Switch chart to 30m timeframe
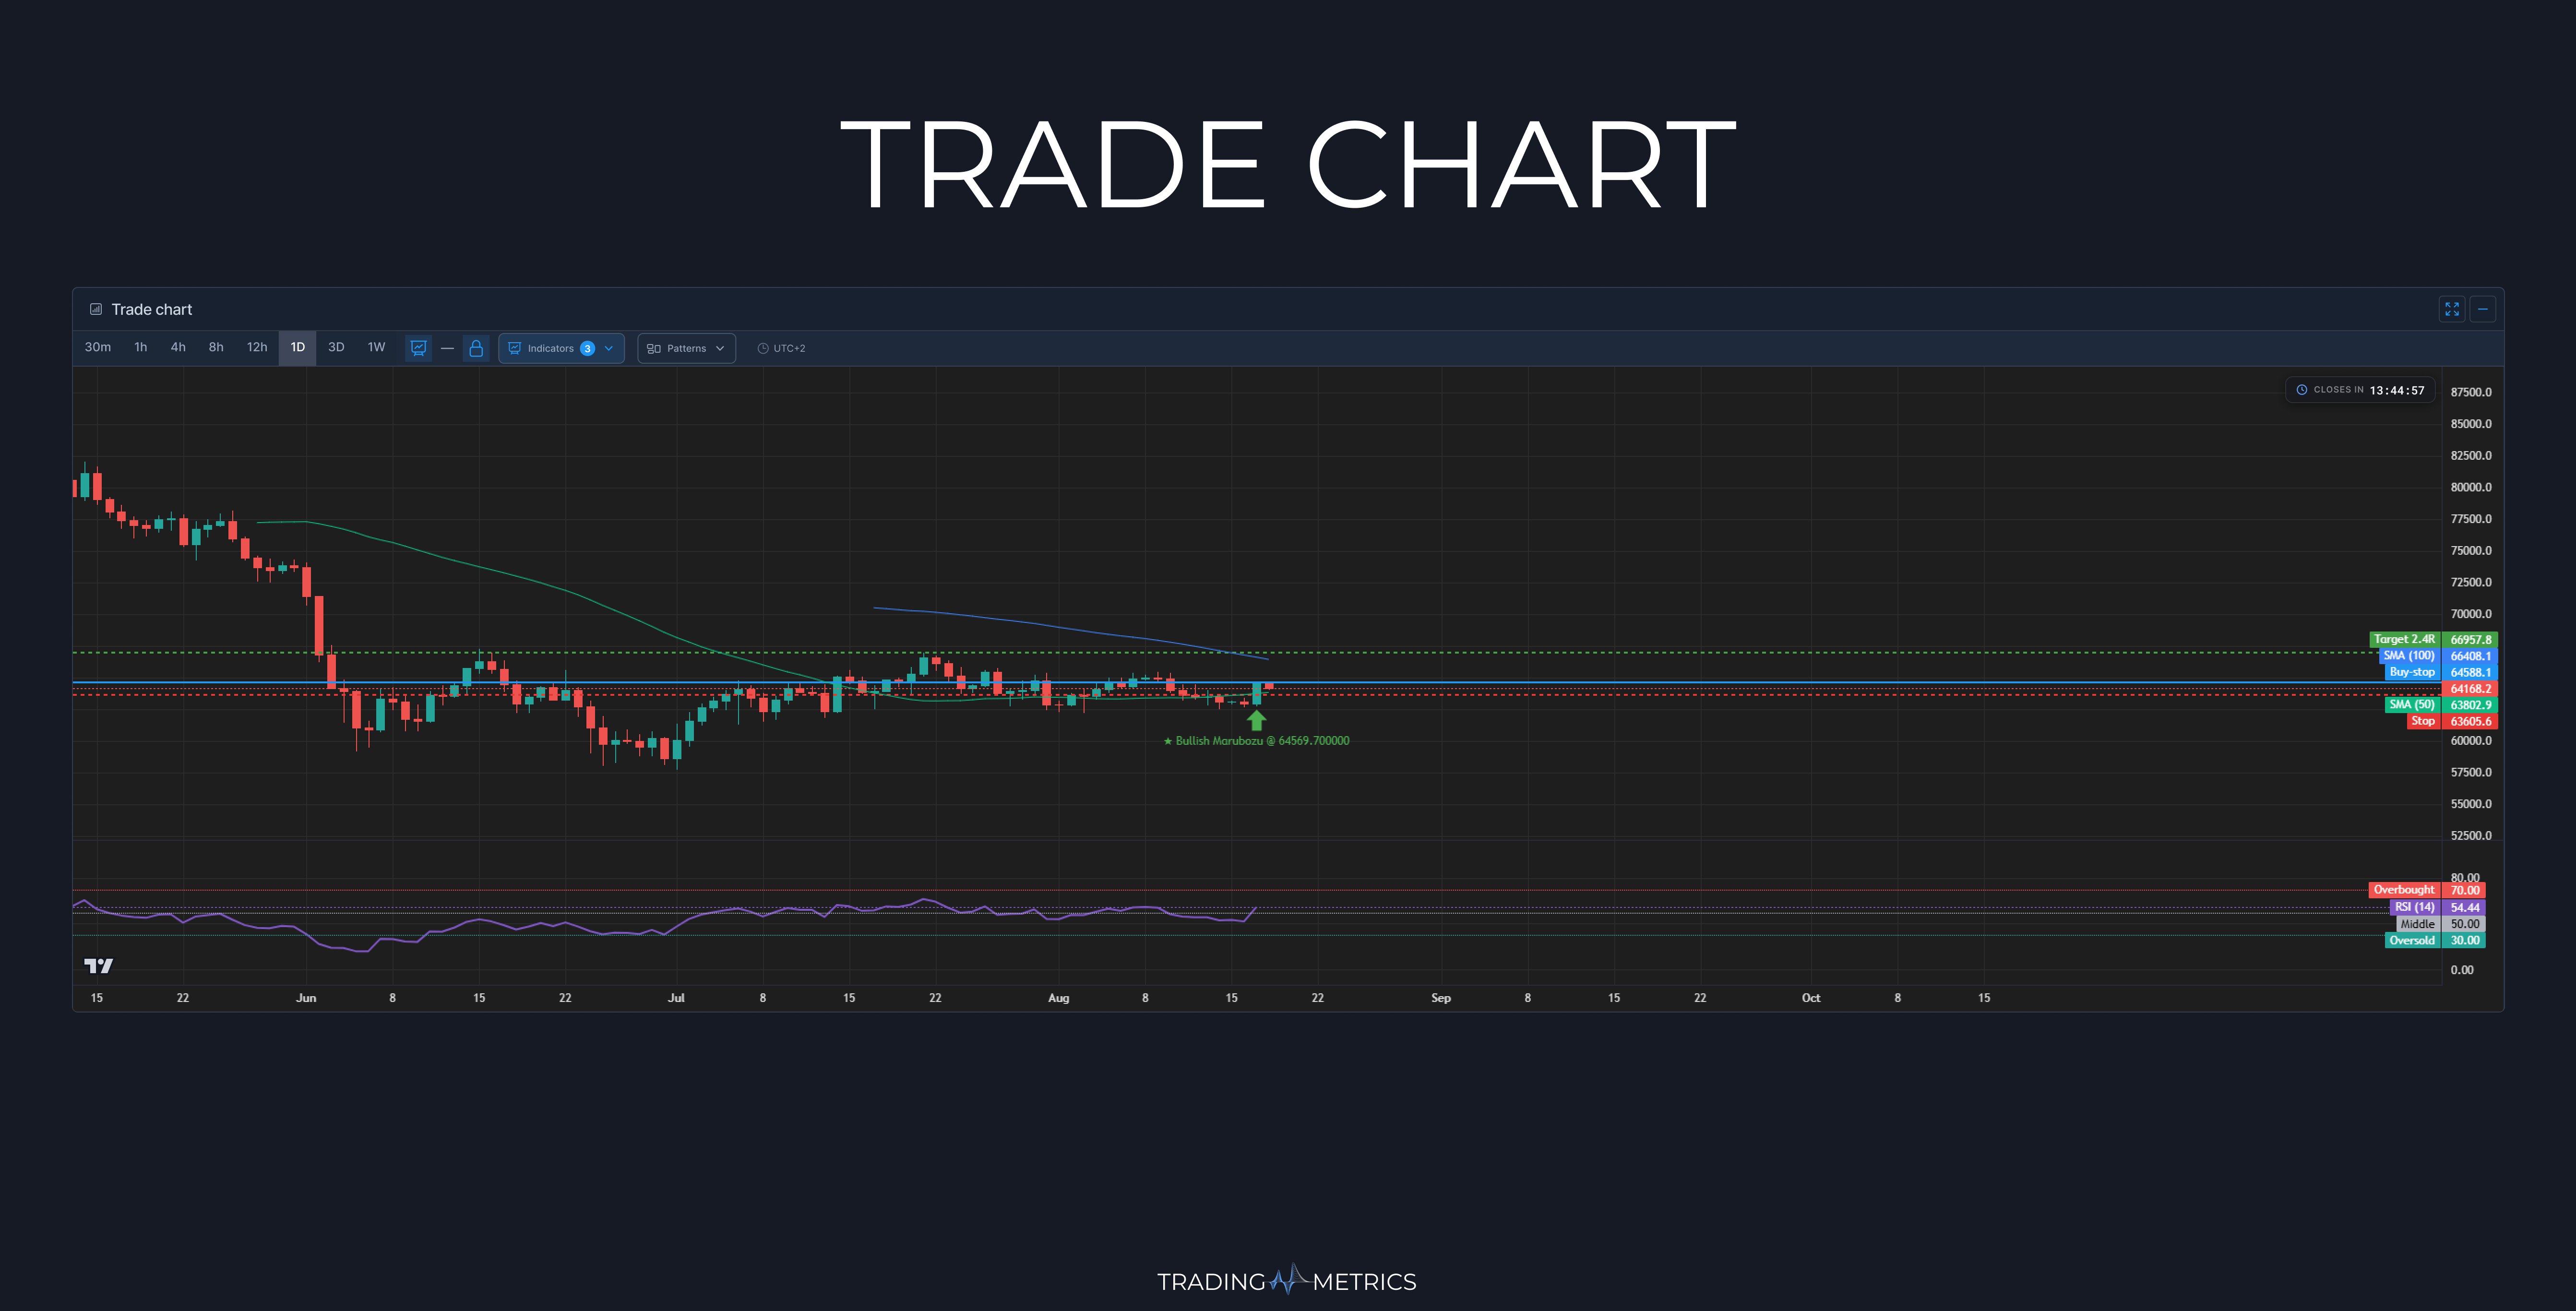This screenshot has width=2576, height=1311. (x=98, y=347)
